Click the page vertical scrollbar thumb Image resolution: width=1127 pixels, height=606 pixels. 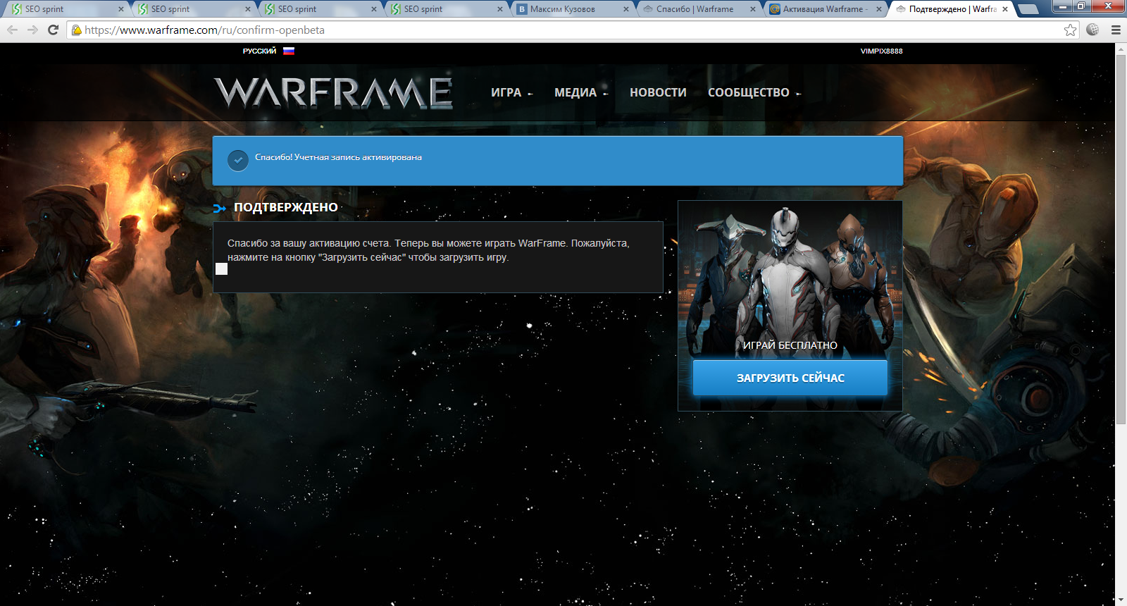[1121, 240]
